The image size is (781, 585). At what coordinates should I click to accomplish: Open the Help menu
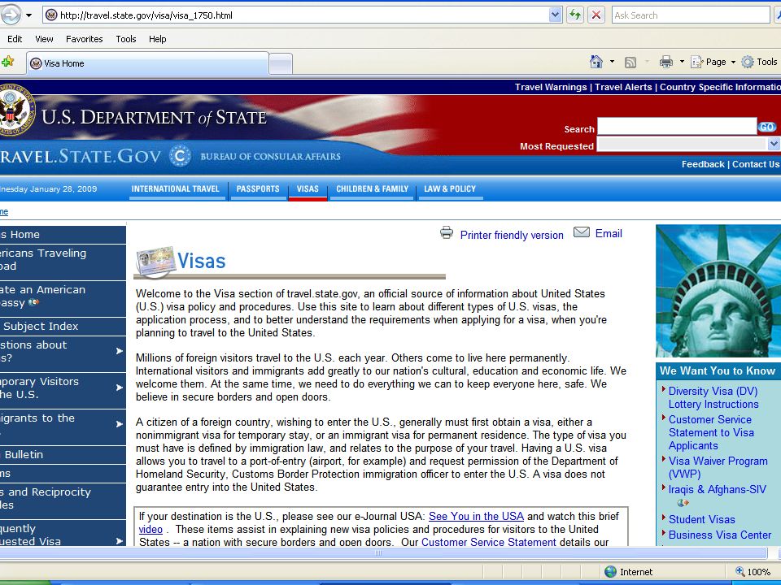pyautogui.click(x=157, y=39)
